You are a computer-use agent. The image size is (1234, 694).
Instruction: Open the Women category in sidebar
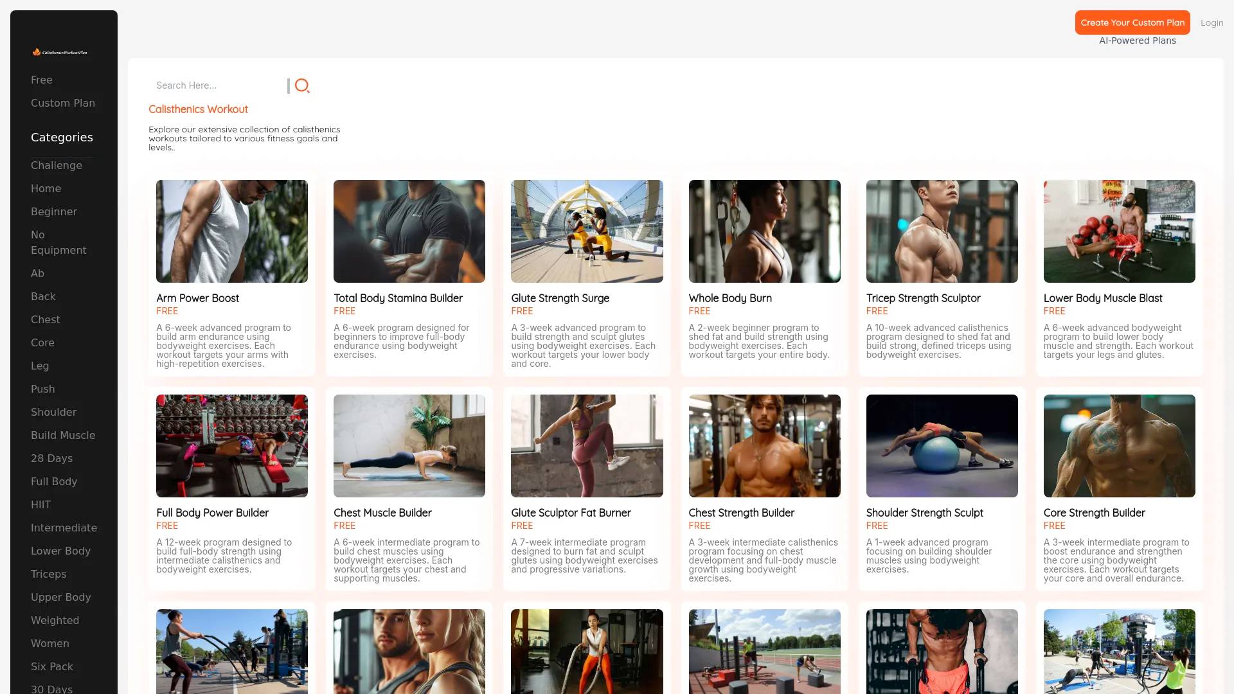tap(50, 643)
